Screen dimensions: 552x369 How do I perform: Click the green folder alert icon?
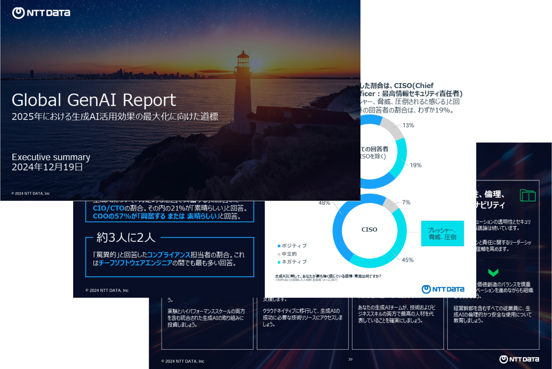tap(528, 196)
